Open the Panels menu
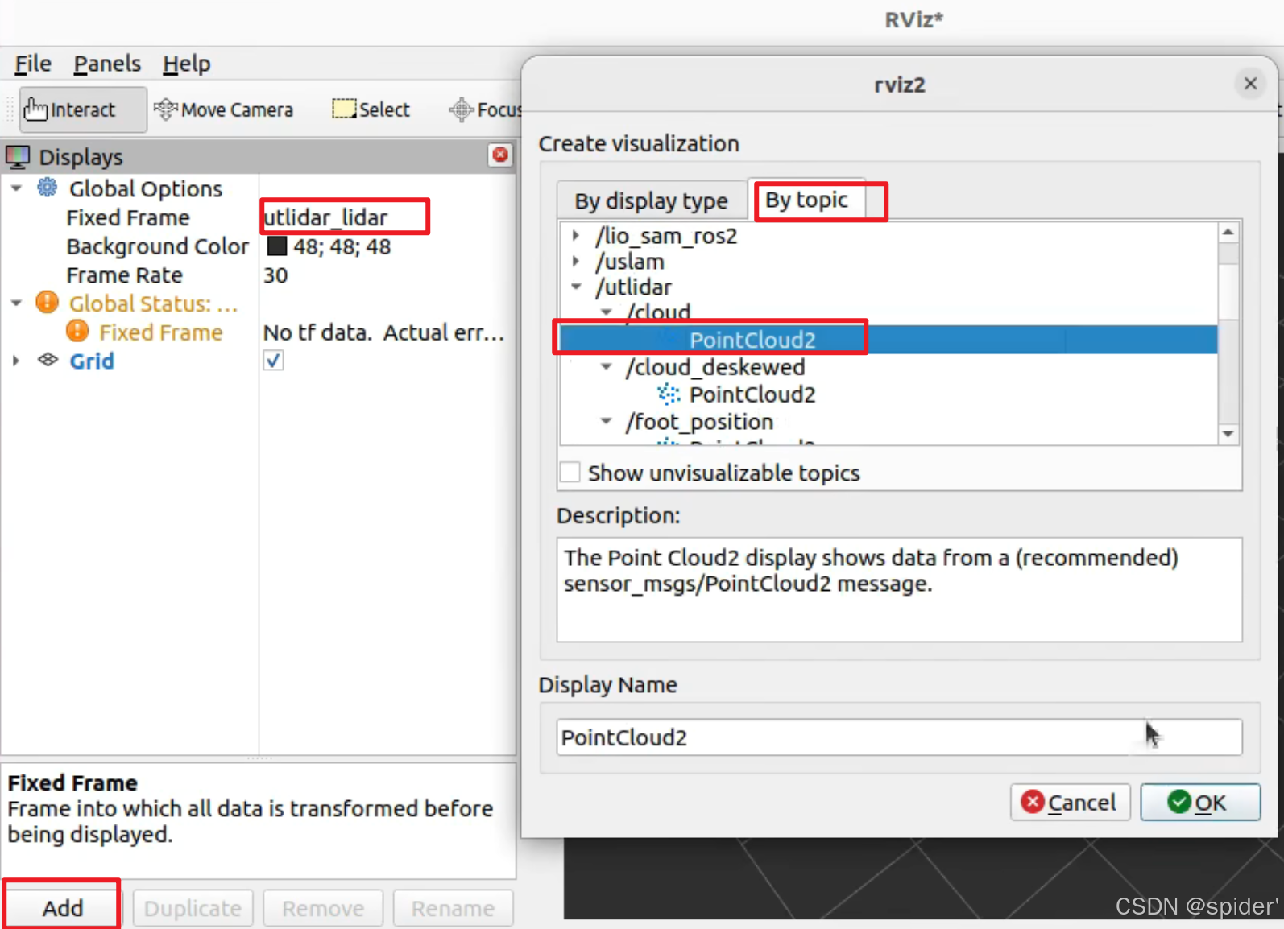Image resolution: width=1284 pixels, height=929 pixels. click(x=107, y=64)
